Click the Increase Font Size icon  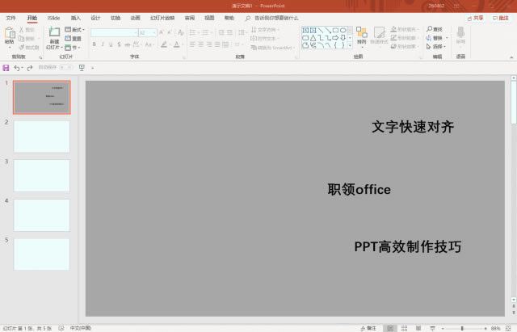click(x=162, y=32)
